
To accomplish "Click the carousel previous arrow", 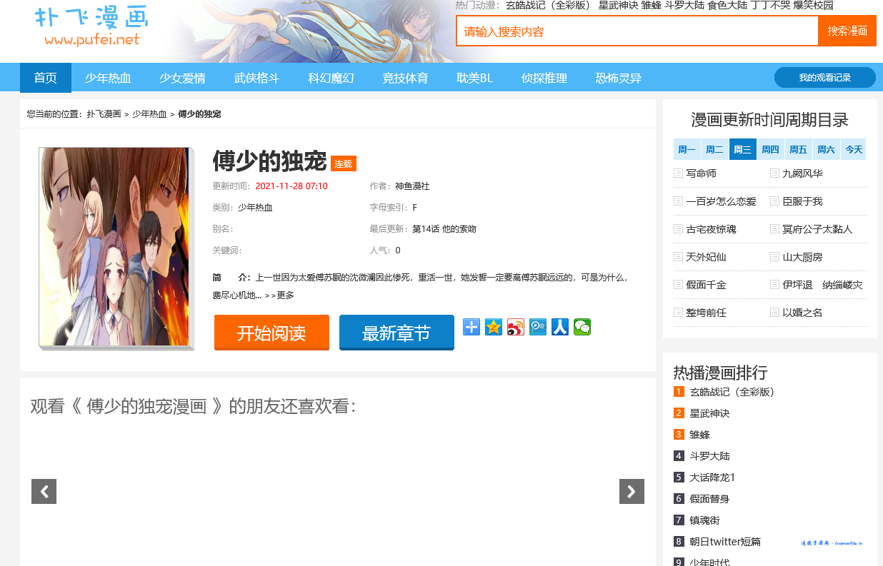I will pyautogui.click(x=44, y=491).
